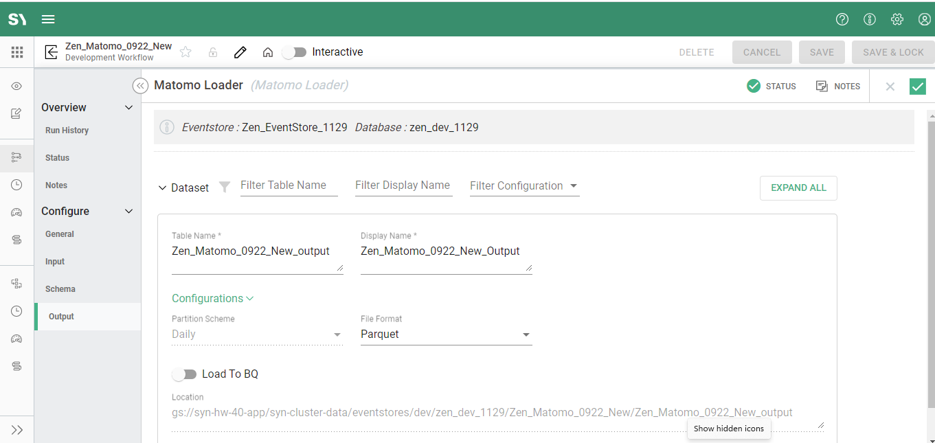
Task: Collapse side panel with double-chevron icon
Action: (140, 86)
